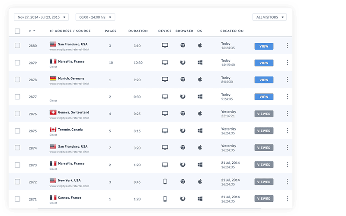
Task: Click View button for Munich, Germany visitor
Action: click(x=264, y=80)
